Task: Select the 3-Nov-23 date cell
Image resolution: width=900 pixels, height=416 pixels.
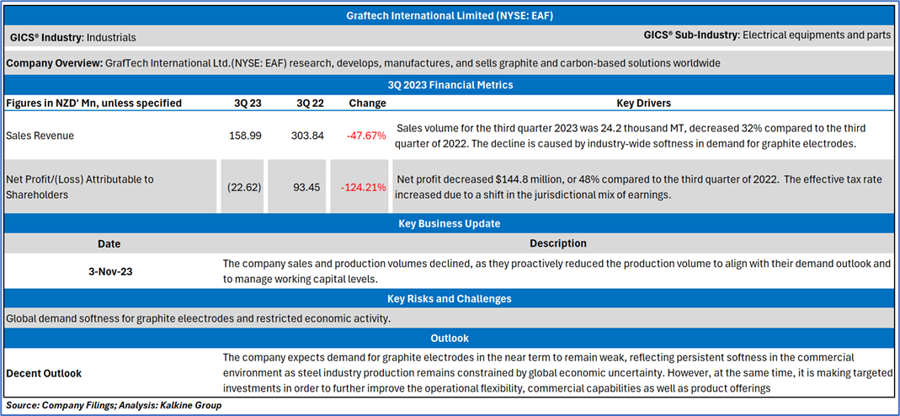Action: (109, 271)
